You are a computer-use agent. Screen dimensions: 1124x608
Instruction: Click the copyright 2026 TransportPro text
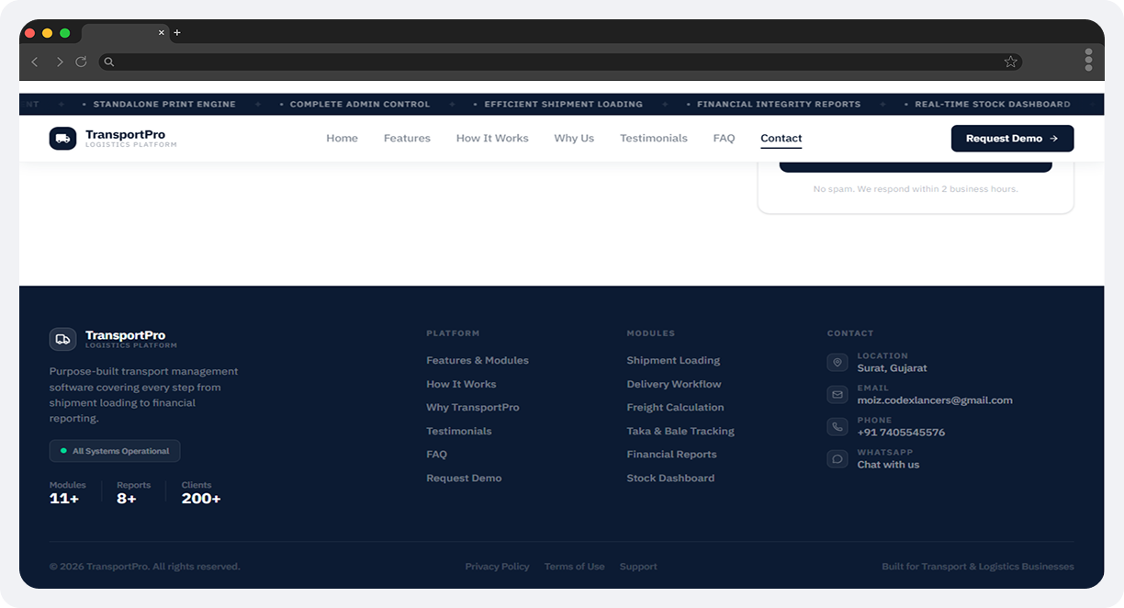[x=144, y=567]
